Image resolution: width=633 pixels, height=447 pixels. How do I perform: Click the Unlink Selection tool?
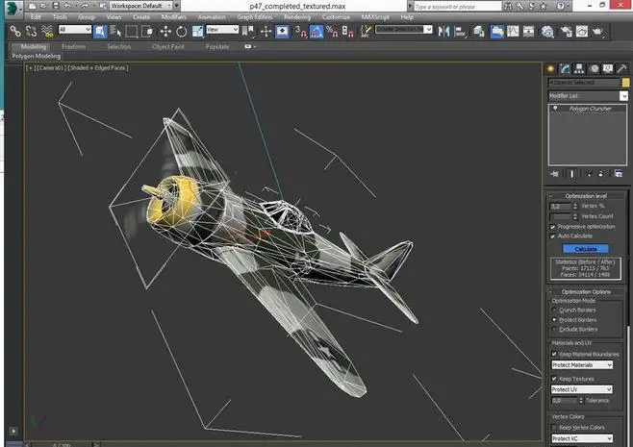coord(31,31)
